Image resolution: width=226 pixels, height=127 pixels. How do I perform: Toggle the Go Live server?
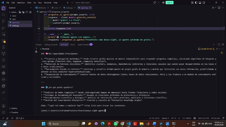pyautogui.click(x=215, y=118)
